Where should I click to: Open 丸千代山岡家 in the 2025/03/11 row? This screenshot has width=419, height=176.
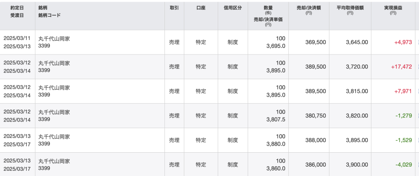point(54,39)
